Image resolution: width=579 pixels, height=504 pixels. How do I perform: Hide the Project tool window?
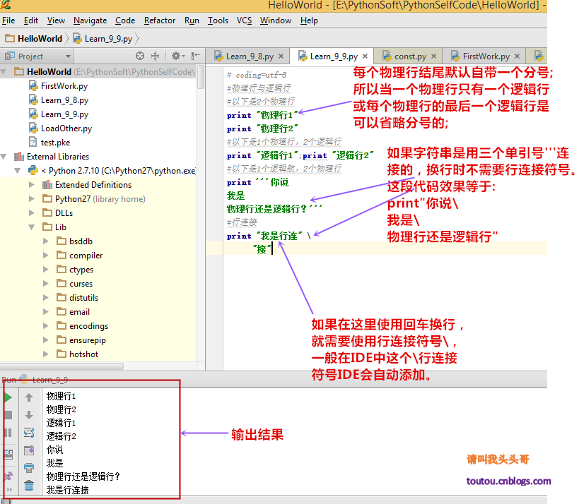point(195,56)
